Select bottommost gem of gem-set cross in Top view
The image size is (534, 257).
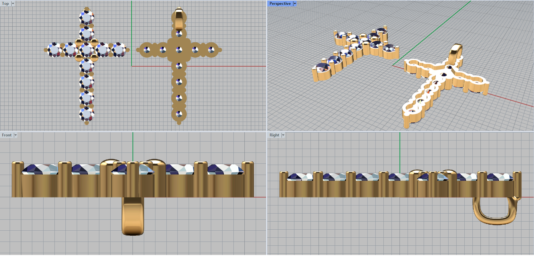point(86,114)
